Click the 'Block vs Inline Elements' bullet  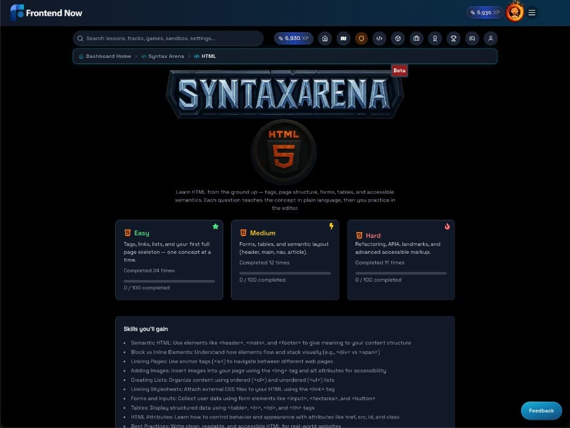255,352
